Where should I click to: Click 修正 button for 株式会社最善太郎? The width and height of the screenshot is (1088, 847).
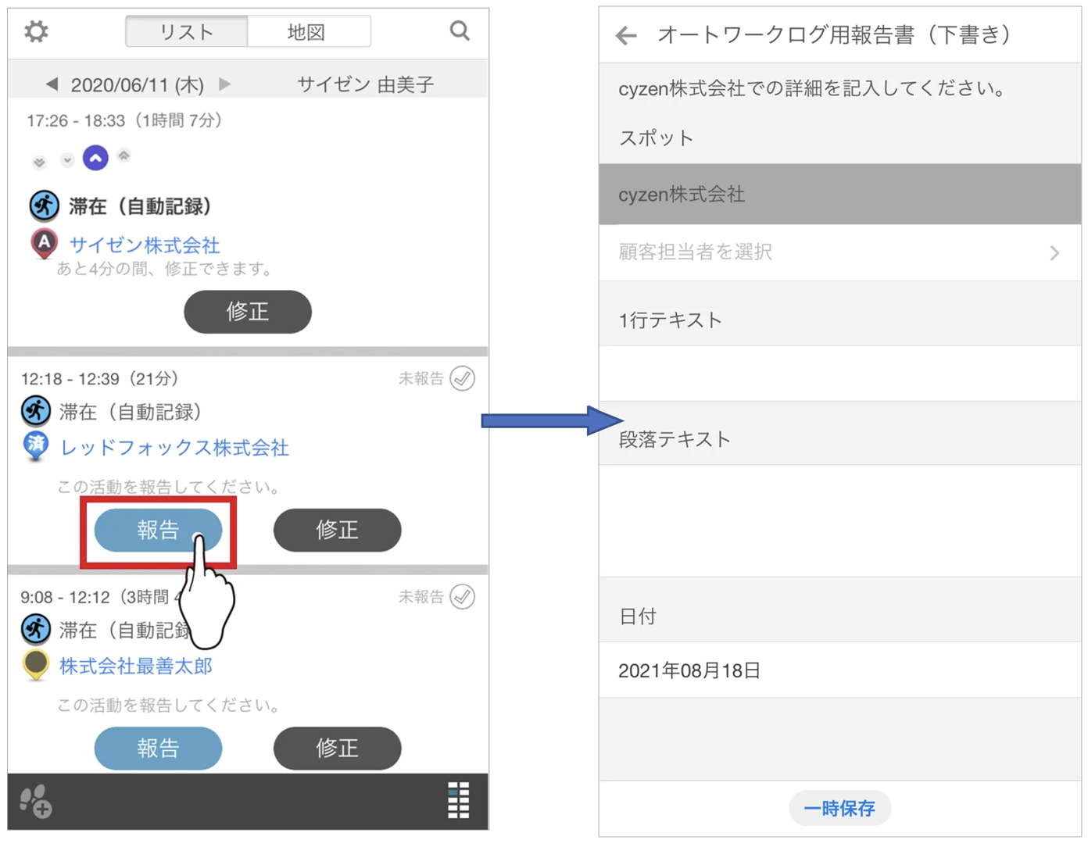pyautogui.click(x=337, y=749)
